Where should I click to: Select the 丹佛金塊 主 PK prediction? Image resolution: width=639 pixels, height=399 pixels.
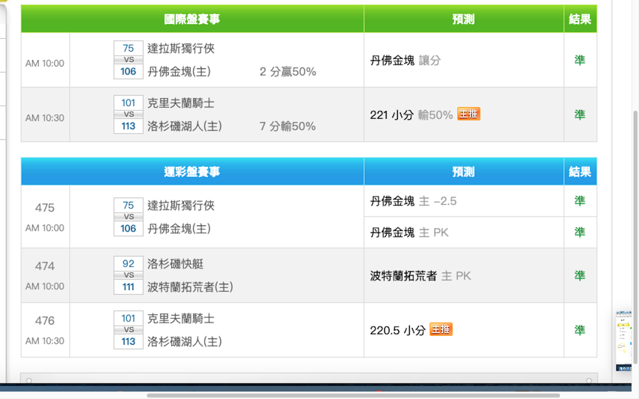(x=409, y=232)
